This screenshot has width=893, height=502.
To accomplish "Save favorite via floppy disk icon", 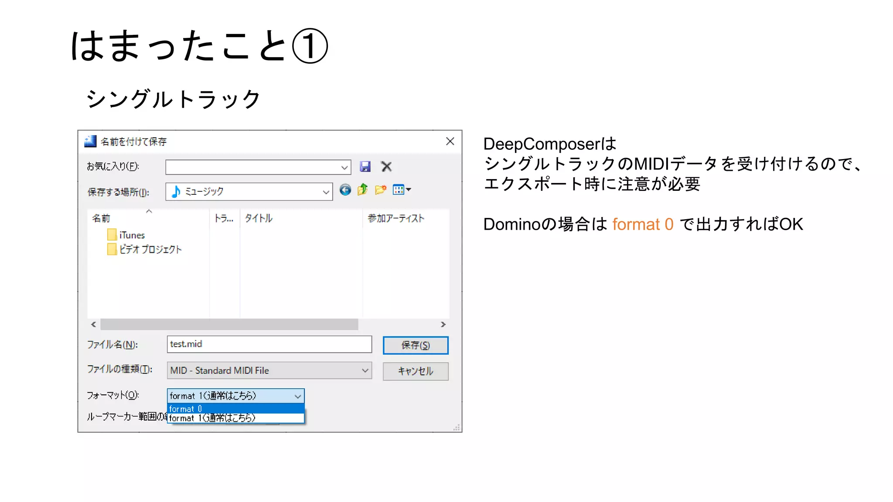I will [x=365, y=166].
